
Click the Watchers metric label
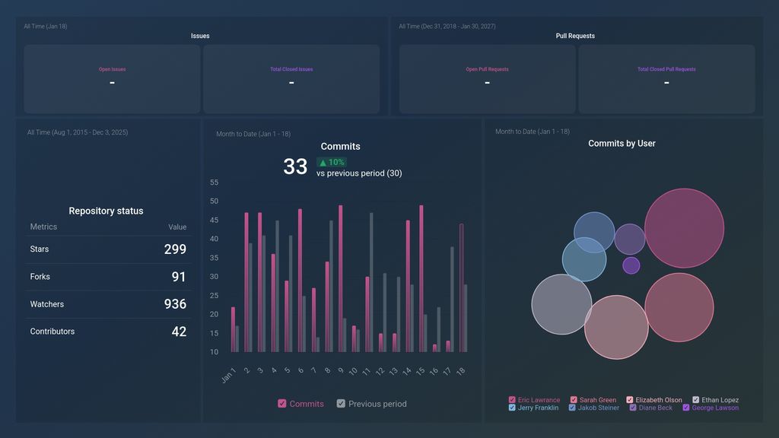46,304
